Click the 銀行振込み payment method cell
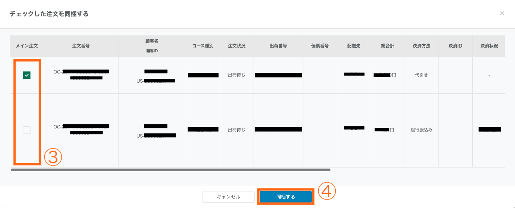The height and width of the screenshot is (208, 515). coord(422,130)
